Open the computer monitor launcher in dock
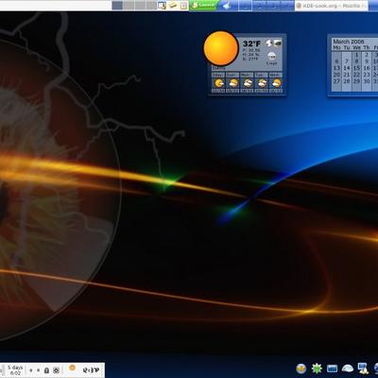This screenshot has width=378, height=378. click(x=363, y=369)
